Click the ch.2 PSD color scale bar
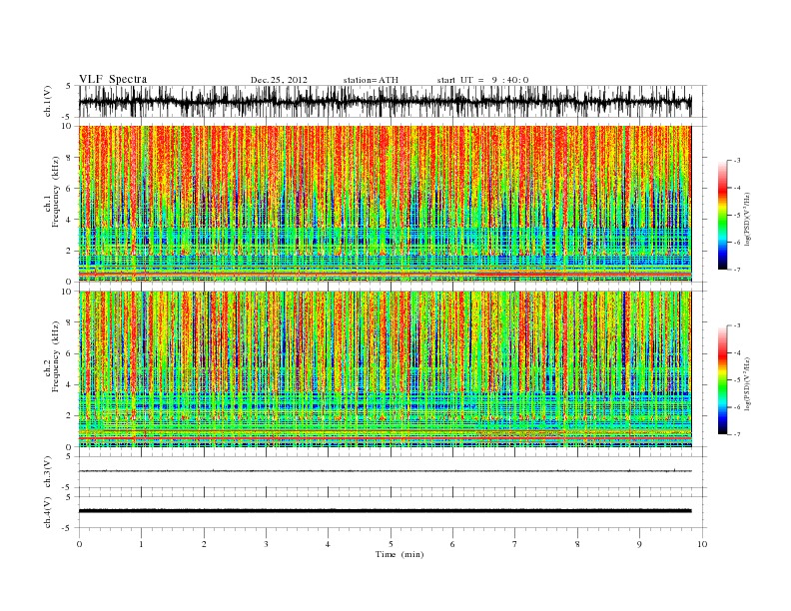Screen dimensions: 791x611 (722, 380)
